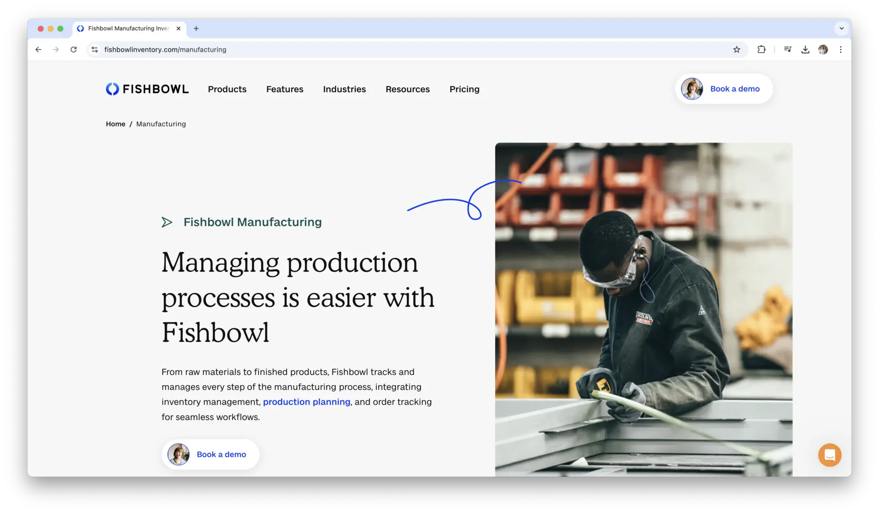Open the Chrome three-dot menu
The height and width of the screenshot is (513, 879).
841,49
